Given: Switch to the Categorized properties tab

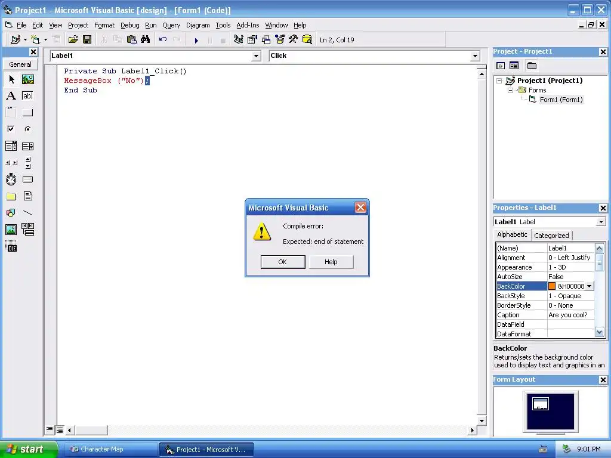Looking at the screenshot, I should pyautogui.click(x=551, y=235).
